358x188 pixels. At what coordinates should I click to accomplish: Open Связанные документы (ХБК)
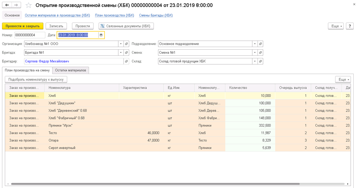click(126, 26)
